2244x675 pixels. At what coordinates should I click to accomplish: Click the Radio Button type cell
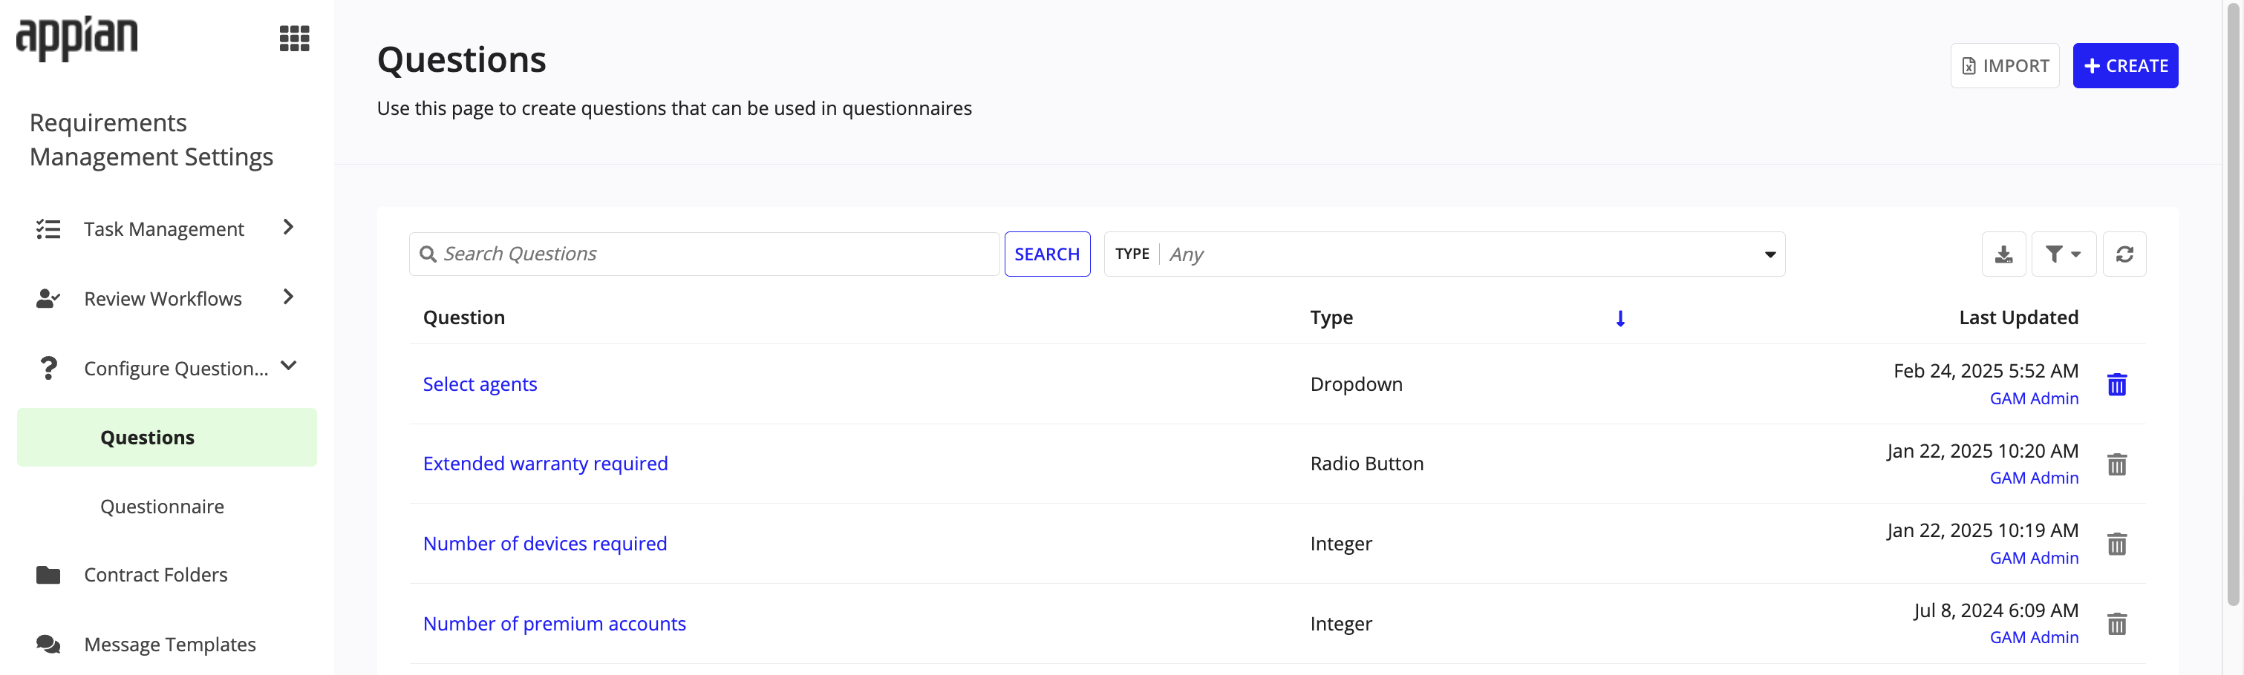[x=1367, y=464]
